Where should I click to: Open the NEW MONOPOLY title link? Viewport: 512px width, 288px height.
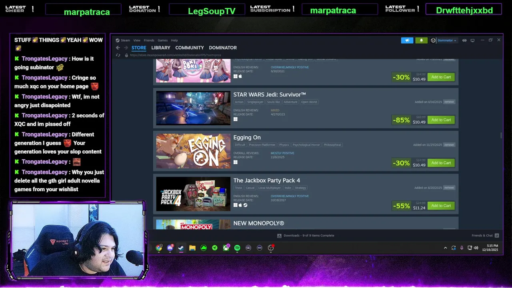258,223
